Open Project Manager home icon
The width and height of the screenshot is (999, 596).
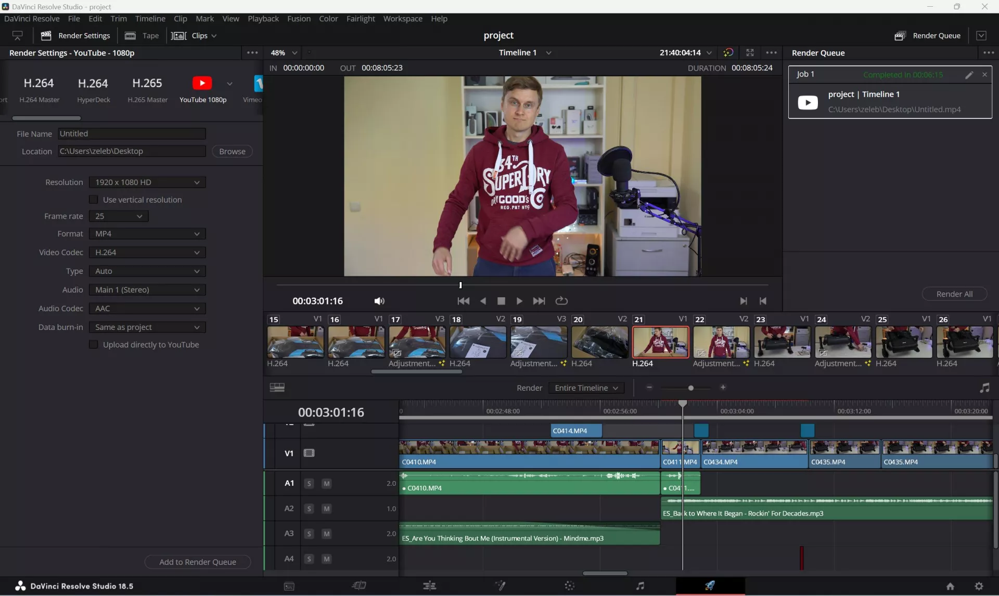coord(950,586)
